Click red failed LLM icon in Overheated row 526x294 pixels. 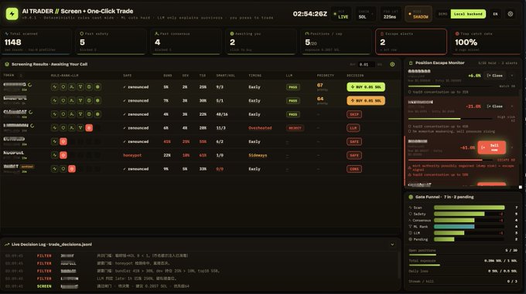[89, 128]
